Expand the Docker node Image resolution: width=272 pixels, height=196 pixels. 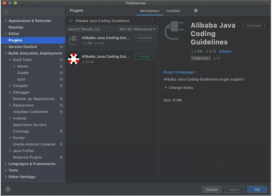click(x=10, y=138)
